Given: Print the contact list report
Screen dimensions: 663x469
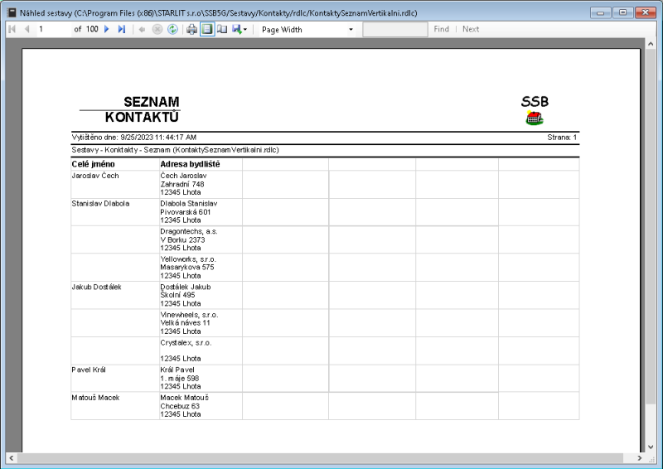Looking at the screenshot, I should coord(192,29).
